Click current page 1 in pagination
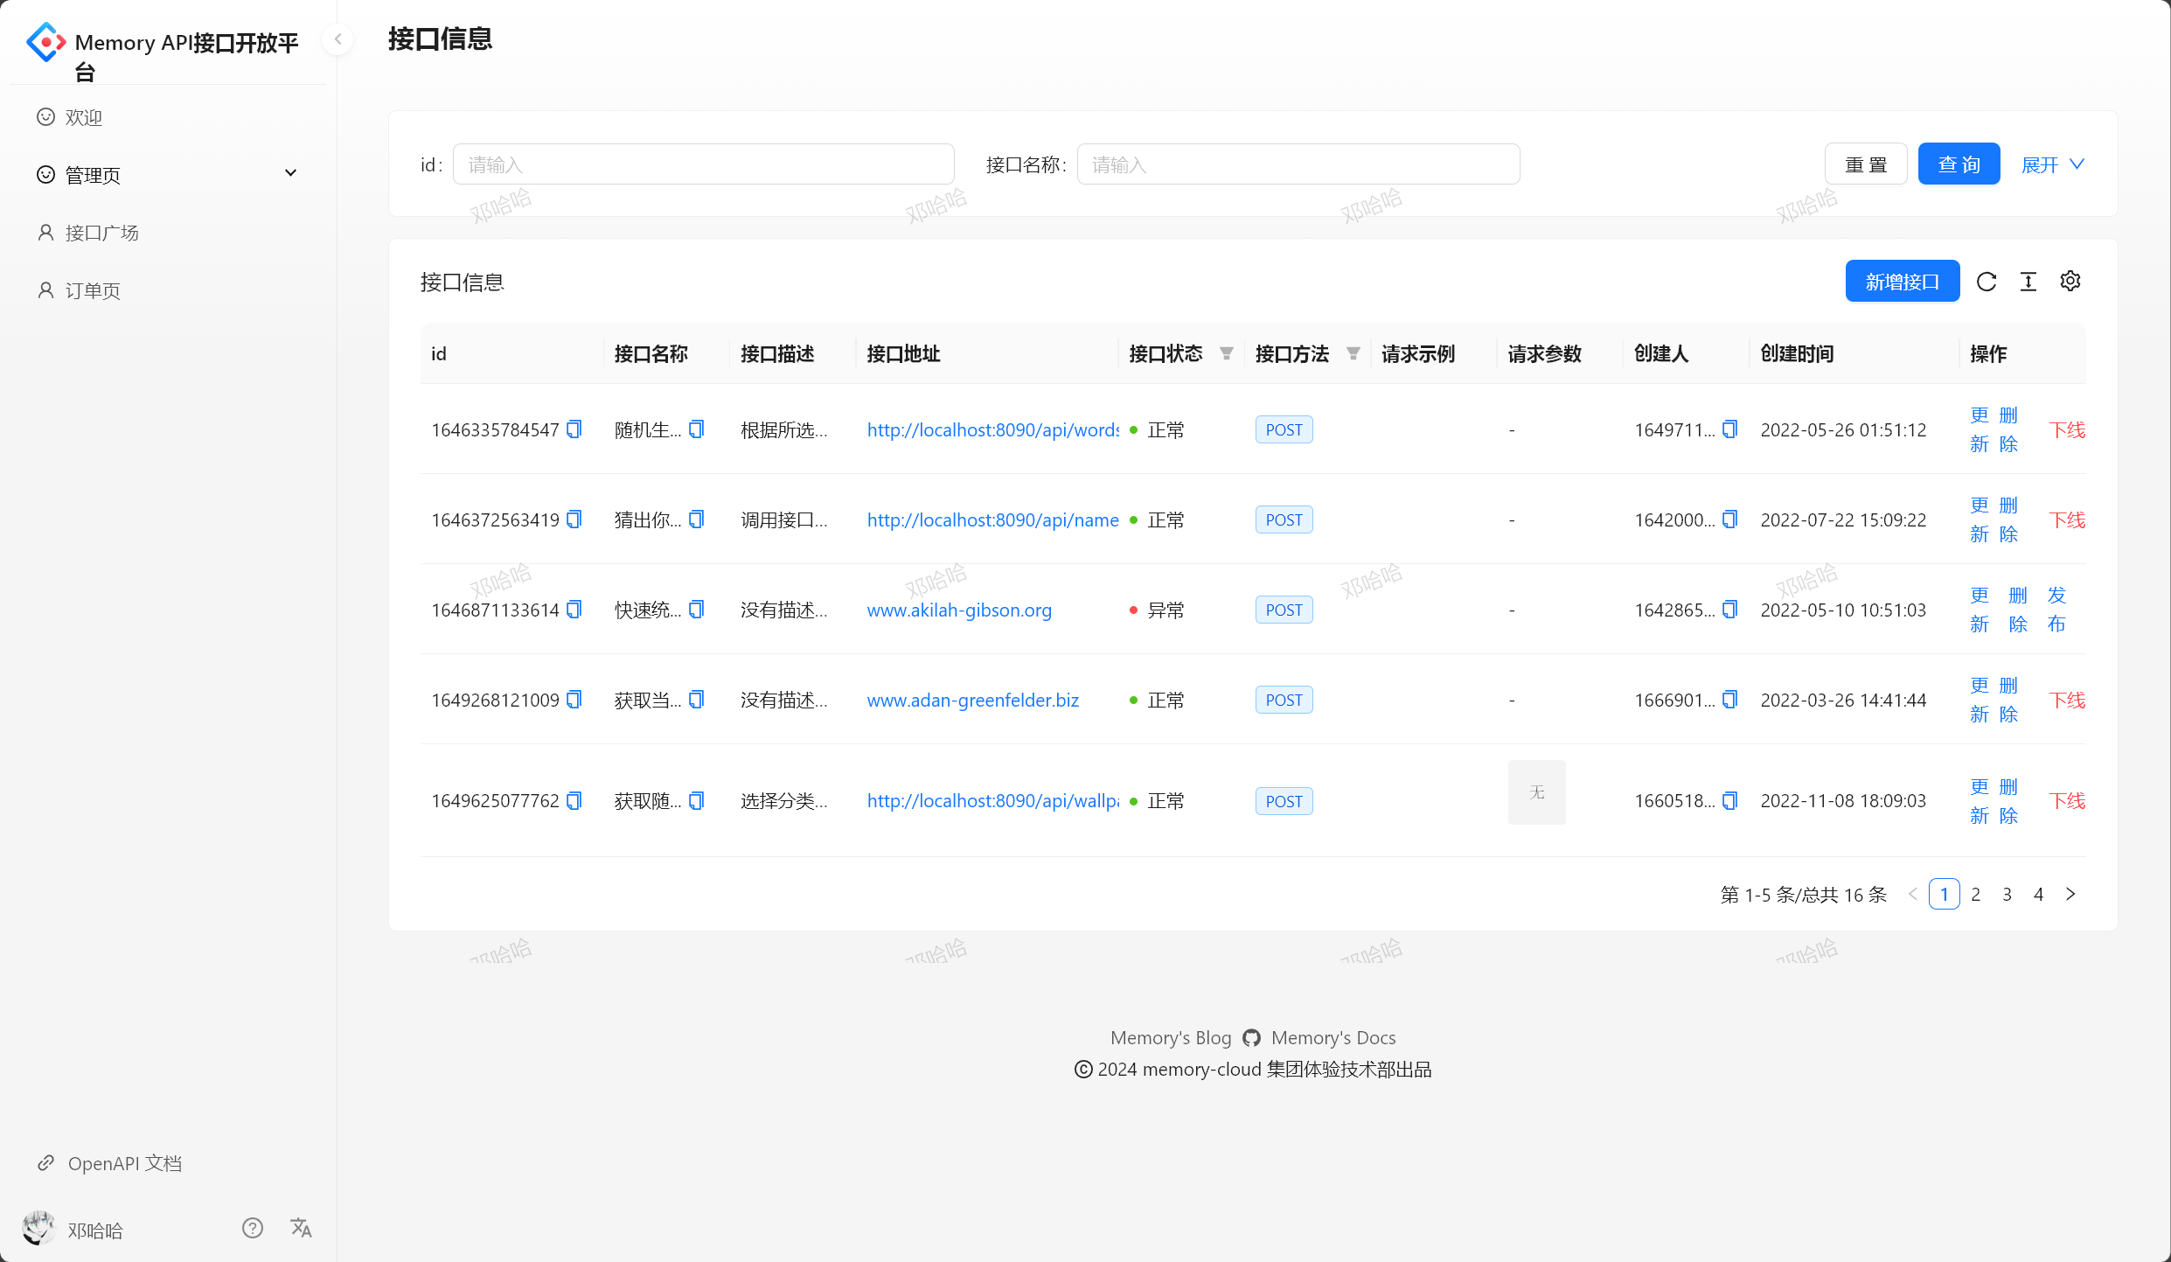2171x1262 pixels. click(1944, 894)
